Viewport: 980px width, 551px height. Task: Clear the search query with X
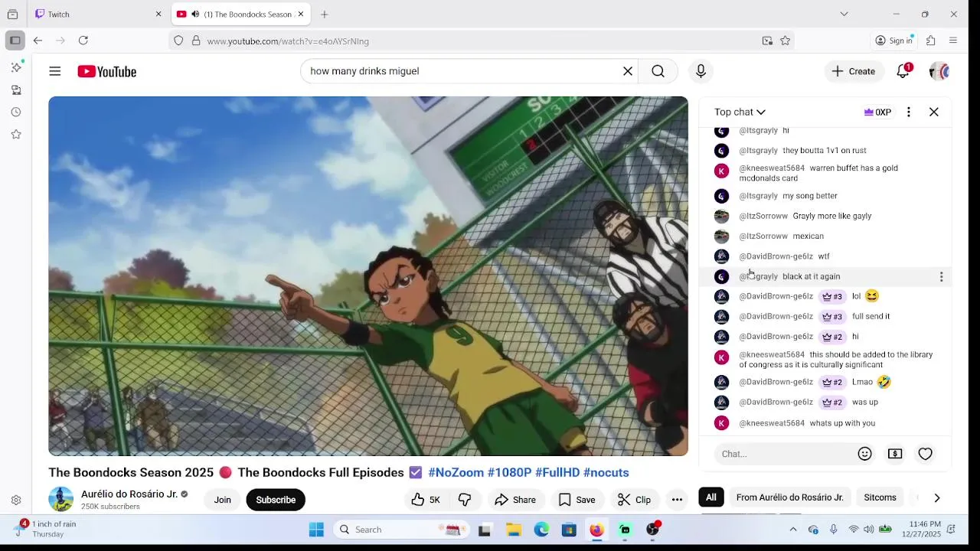pyautogui.click(x=628, y=71)
